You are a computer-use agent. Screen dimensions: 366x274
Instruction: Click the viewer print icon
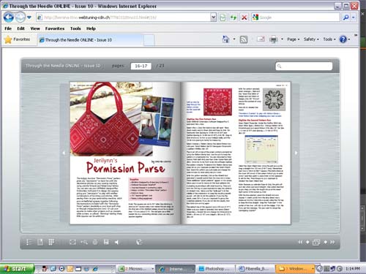click(95, 242)
